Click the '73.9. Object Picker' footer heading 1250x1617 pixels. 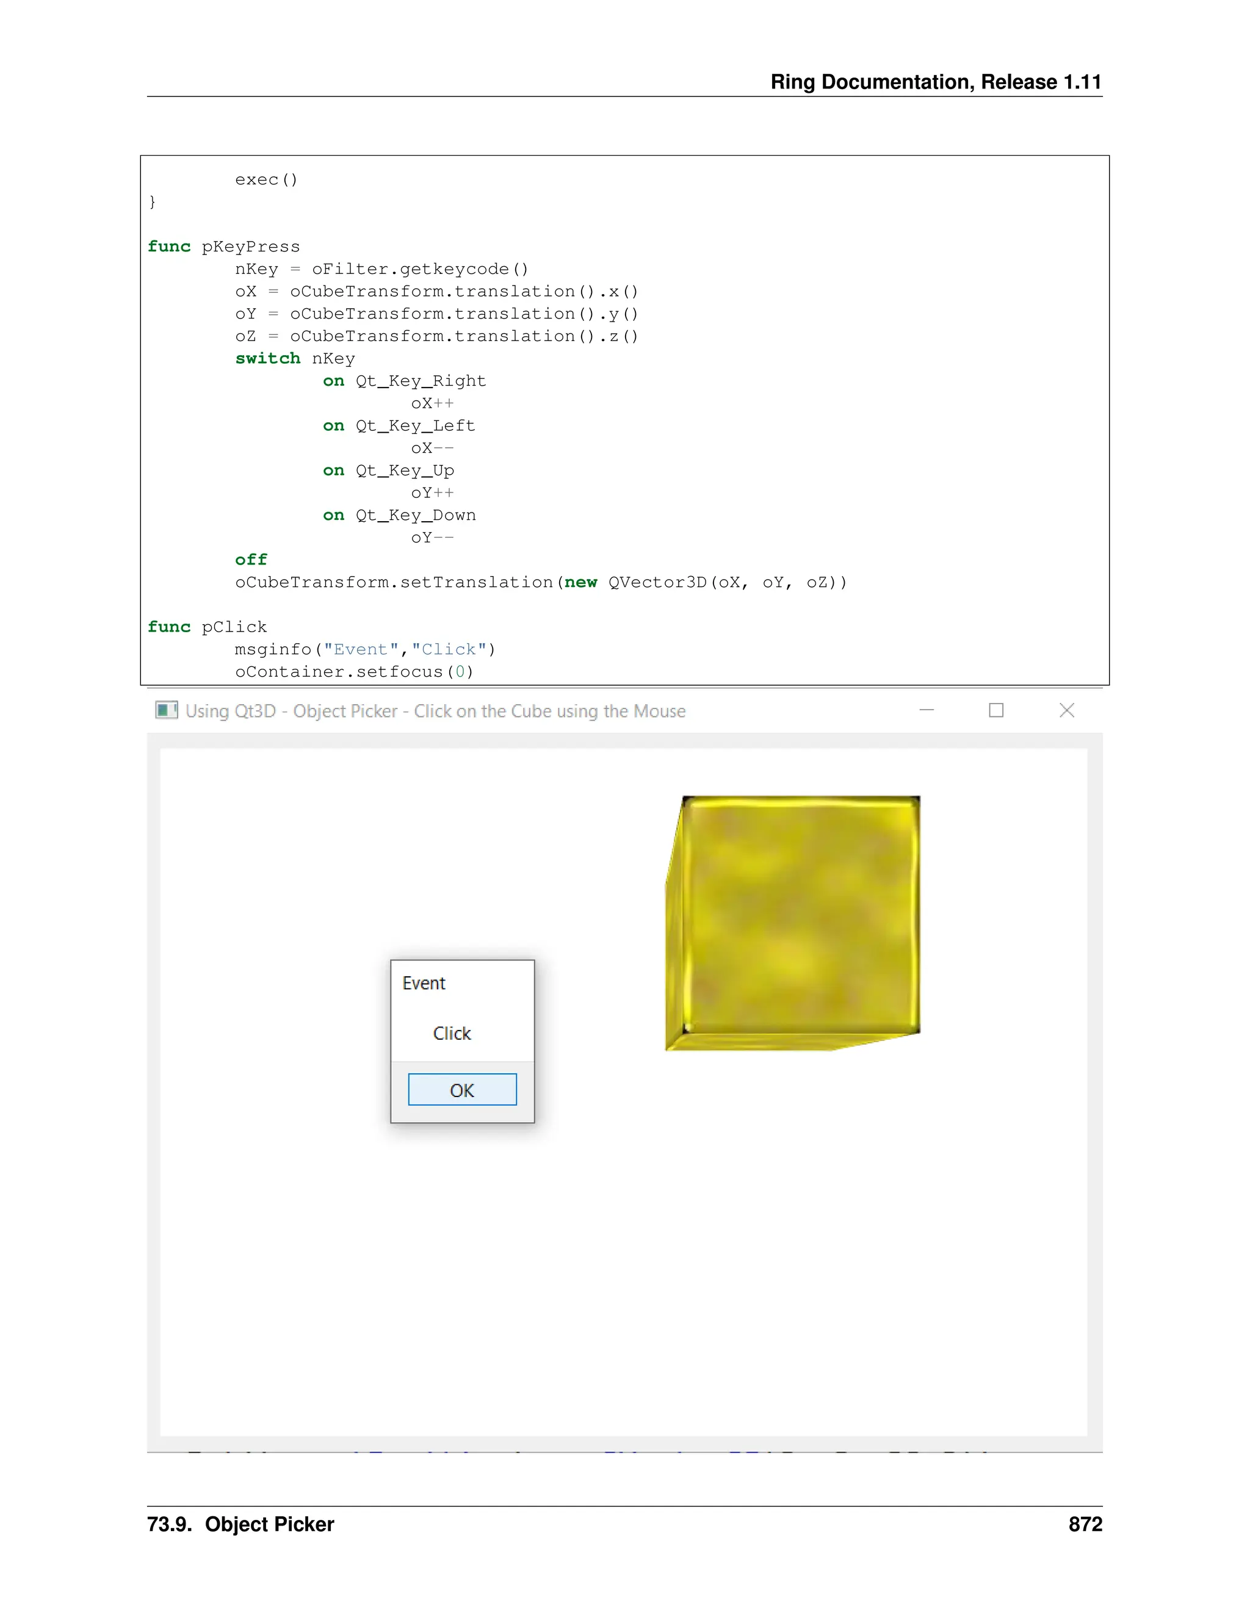pyautogui.click(x=240, y=1524)
